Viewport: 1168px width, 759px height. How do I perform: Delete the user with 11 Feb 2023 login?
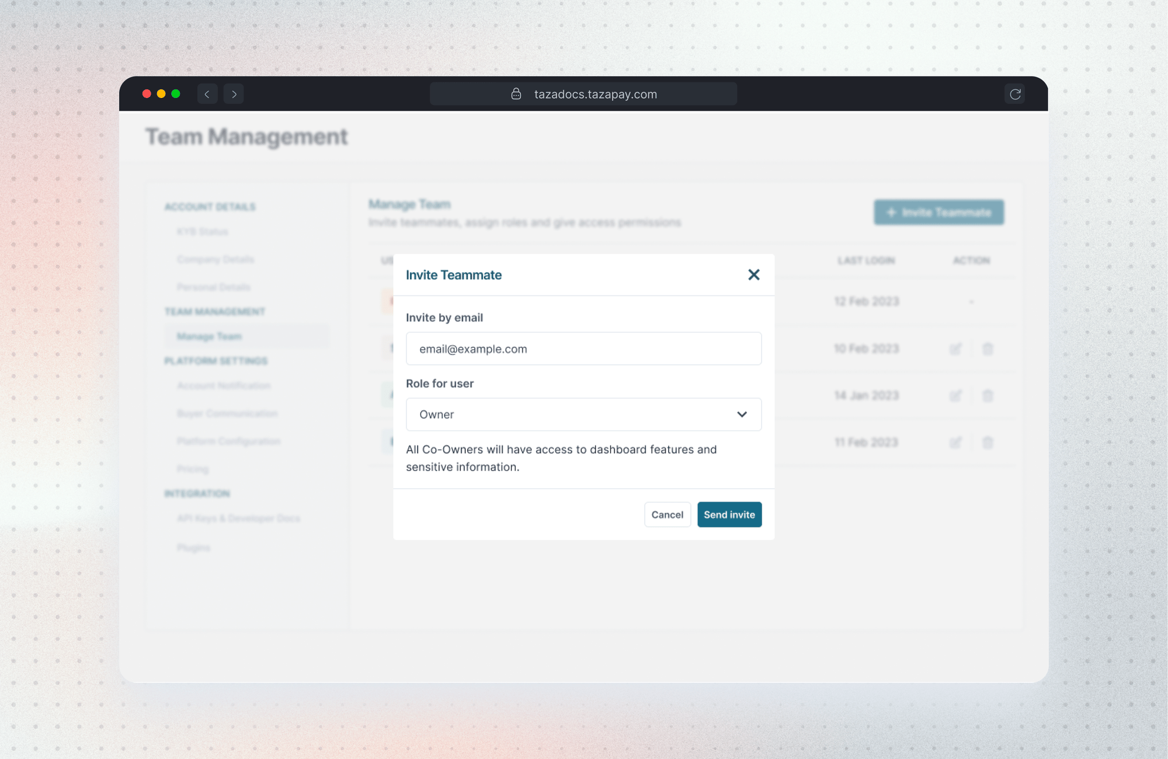pyautogui.click(x=988, y=442)
